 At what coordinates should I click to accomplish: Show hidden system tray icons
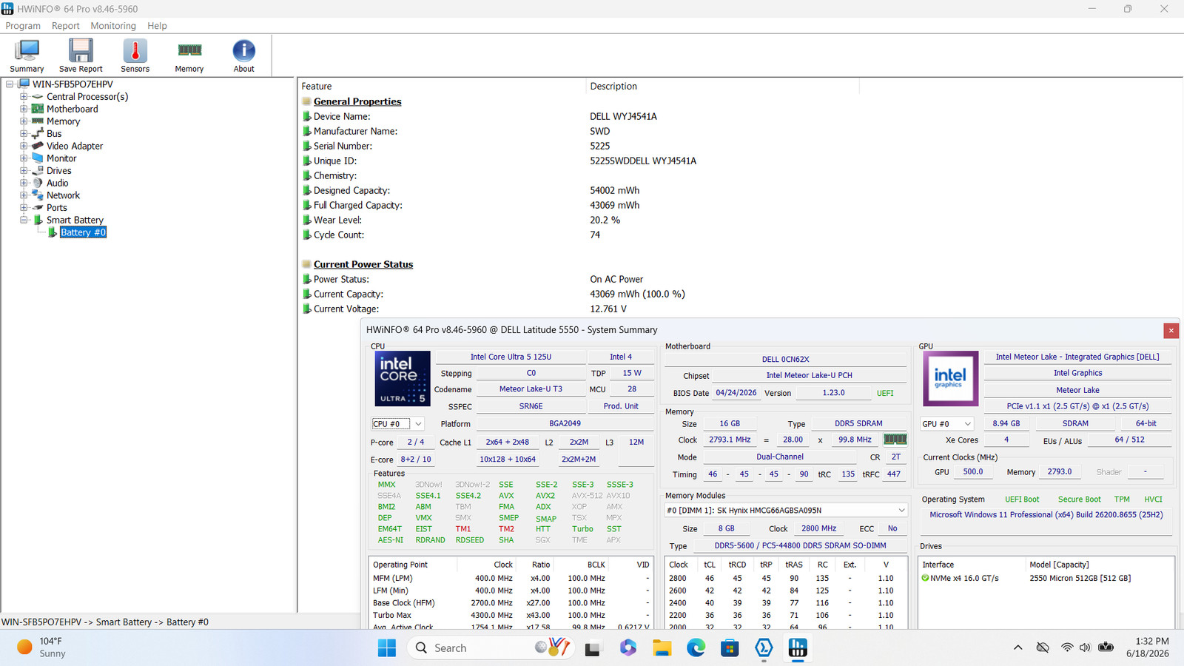[1018, 648]
